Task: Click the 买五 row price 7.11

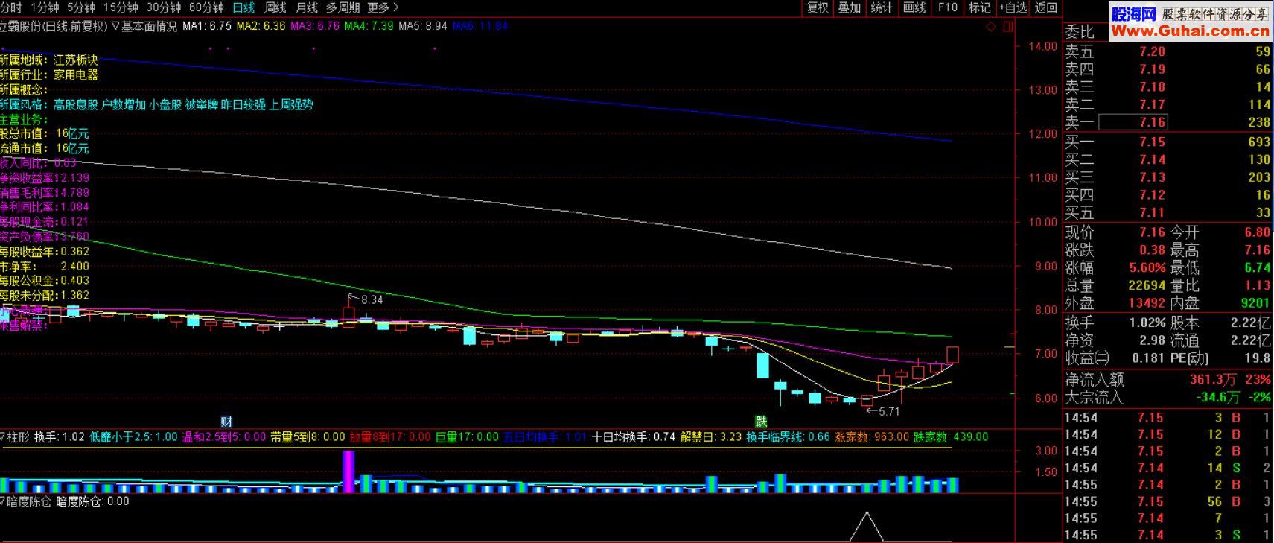Action: pyautogui.click(x=1152, y=213)
